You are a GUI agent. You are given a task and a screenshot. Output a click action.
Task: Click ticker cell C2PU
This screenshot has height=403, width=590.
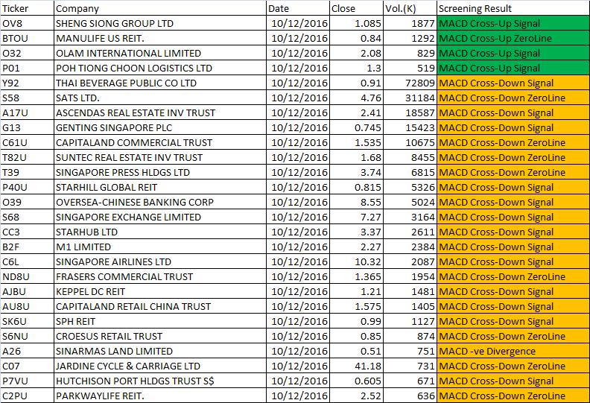point(27,396)
